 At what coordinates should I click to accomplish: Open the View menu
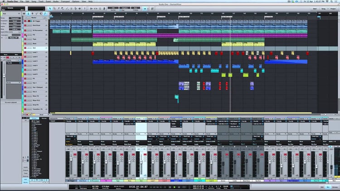pos(84,1)
